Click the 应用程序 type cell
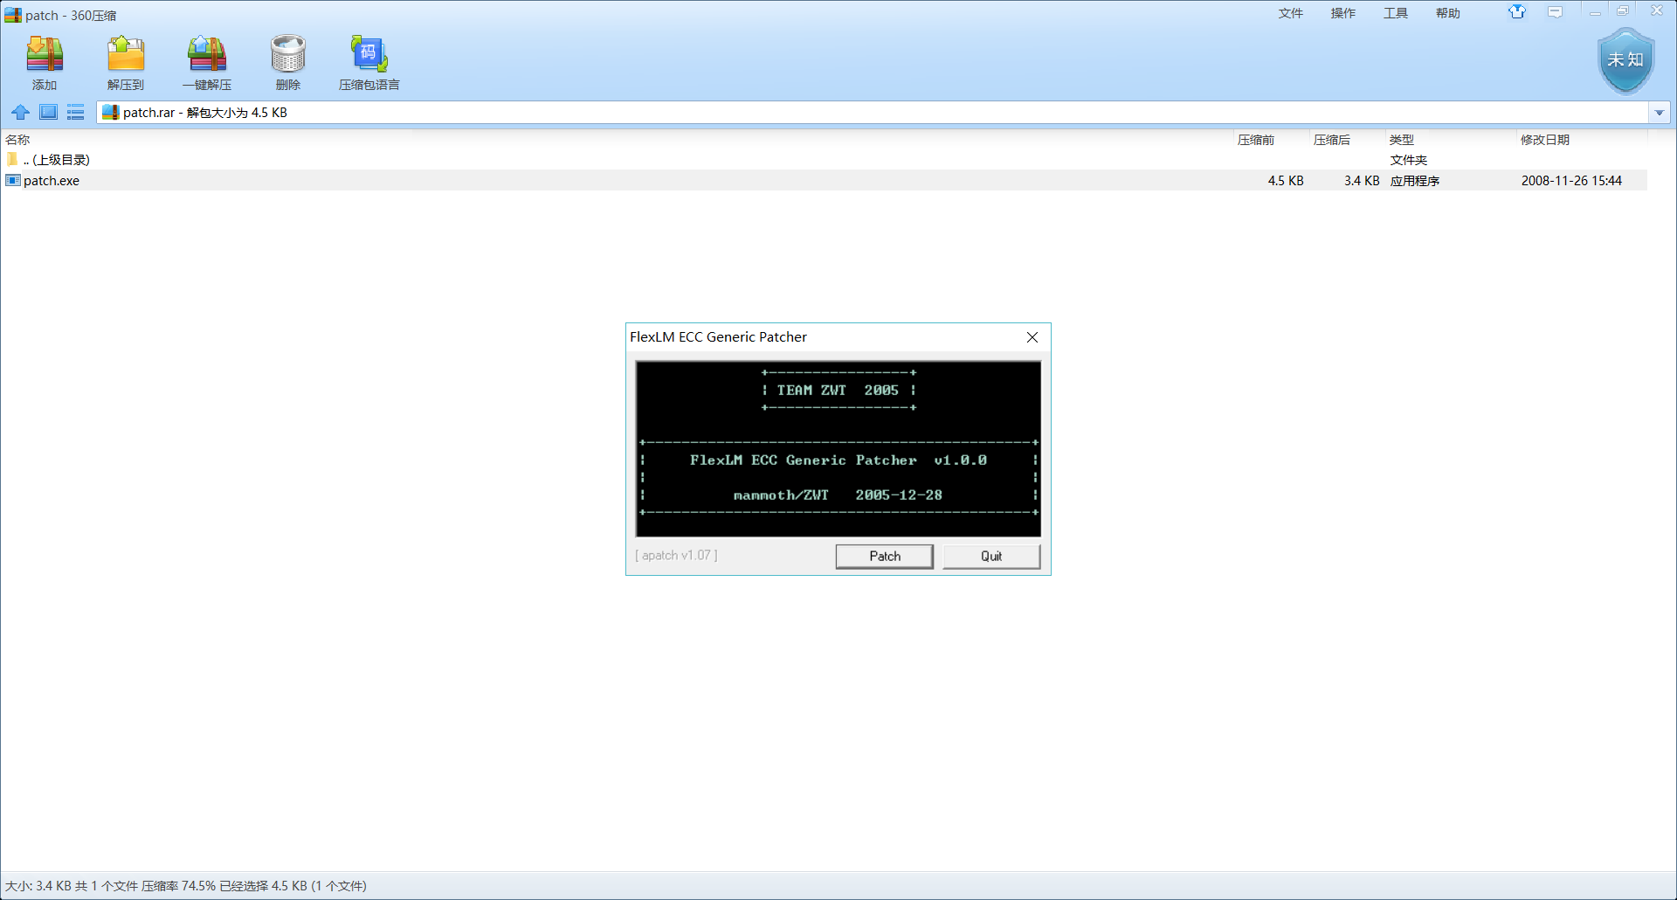This screenshot has width=1677, height=900. pyautogui.click(x=1415, y=181)
